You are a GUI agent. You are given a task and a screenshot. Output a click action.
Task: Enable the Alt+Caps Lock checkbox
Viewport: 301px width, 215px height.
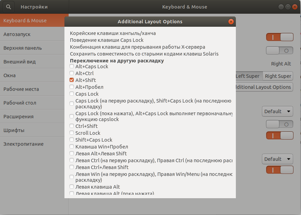(72, 66)
